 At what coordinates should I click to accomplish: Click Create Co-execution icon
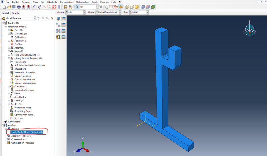[58, 31]
